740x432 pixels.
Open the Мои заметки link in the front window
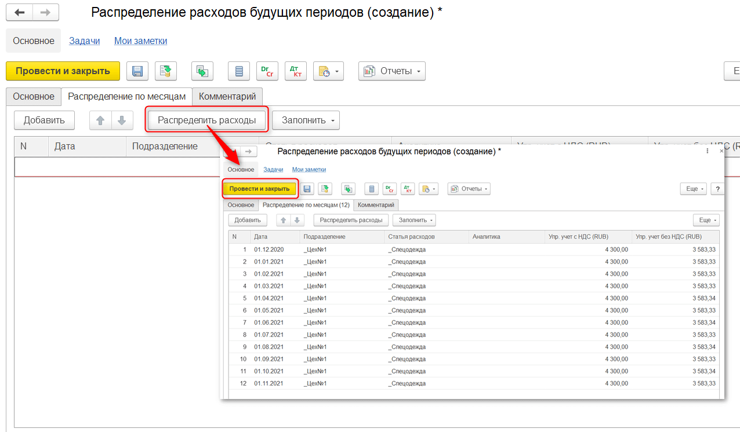coord(309,170)
